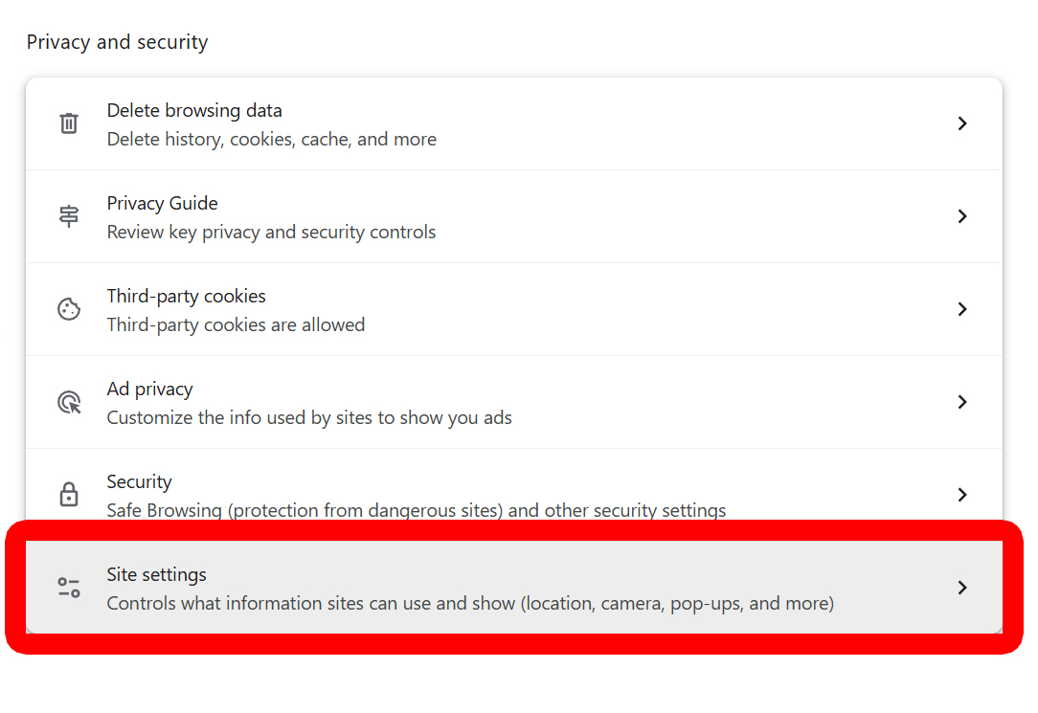Choose the Third-party cookies title text
Screen dimensions: 1038x713
pyautogui.click(x=186, y=296)
